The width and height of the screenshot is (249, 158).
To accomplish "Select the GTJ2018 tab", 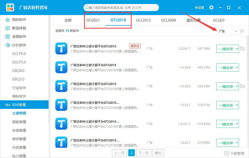I will (118, 20).
